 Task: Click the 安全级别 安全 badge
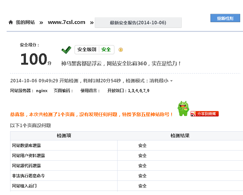tap(94, 50)
